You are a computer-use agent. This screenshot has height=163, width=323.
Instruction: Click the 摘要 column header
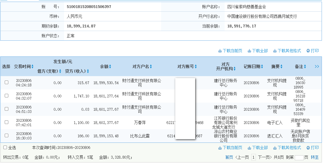tap(275, 67)
